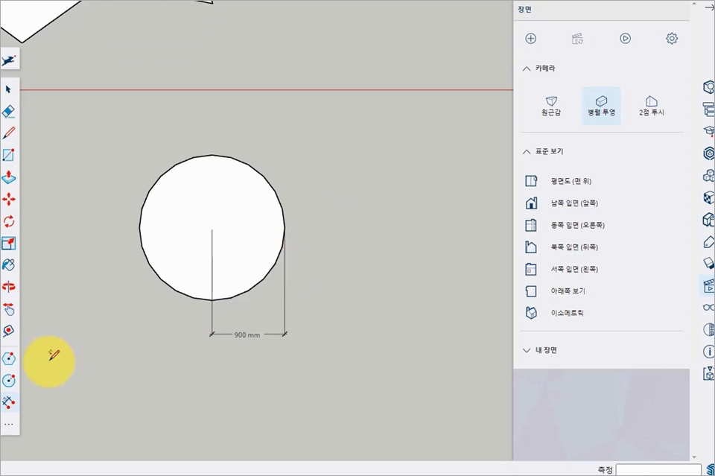Image resolution: width=715 pixels, height=476 pixels.
Task: Add a new scene with plus icon
Action: 531,39
